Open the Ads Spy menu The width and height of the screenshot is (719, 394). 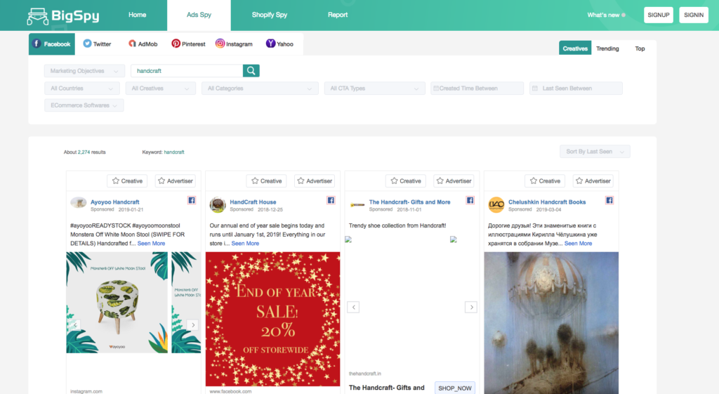pyautogui.click(x=199, y=15)
